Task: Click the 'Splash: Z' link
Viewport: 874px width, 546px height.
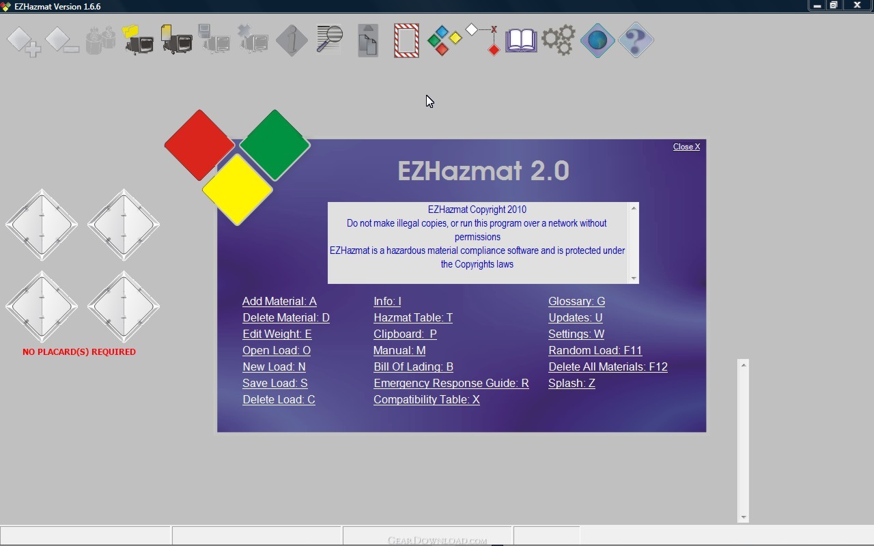Action: 572,383
